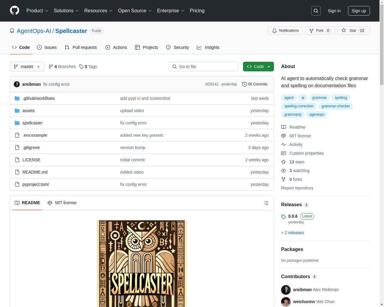Click the Spellcaster owl logo image
This screenshot has height=307, width=384.
(142, 263)
